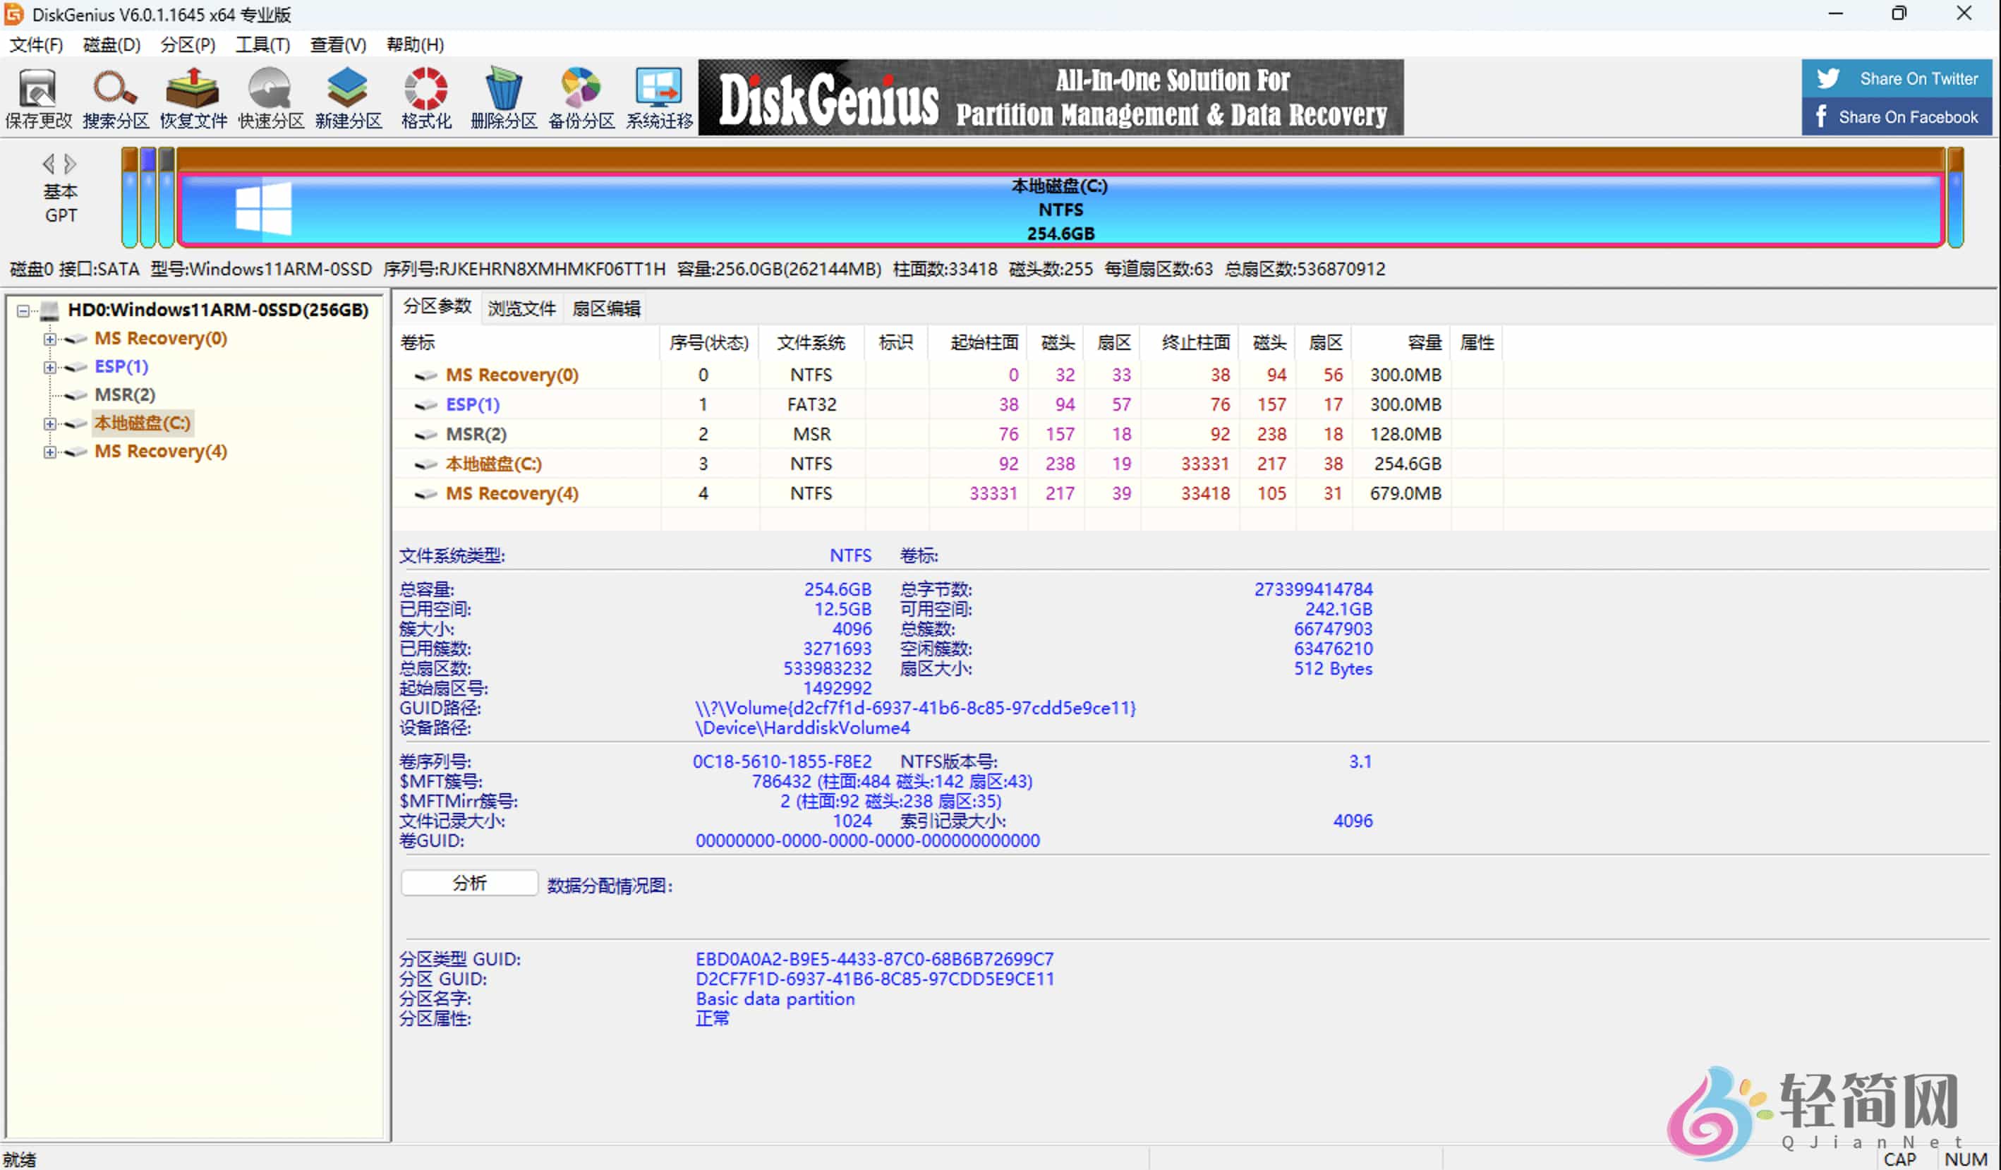Viewport: 2001px width, 1170px height.
Task: Select MSR(2) in the disk tree
Action: (x=125, y=394)
